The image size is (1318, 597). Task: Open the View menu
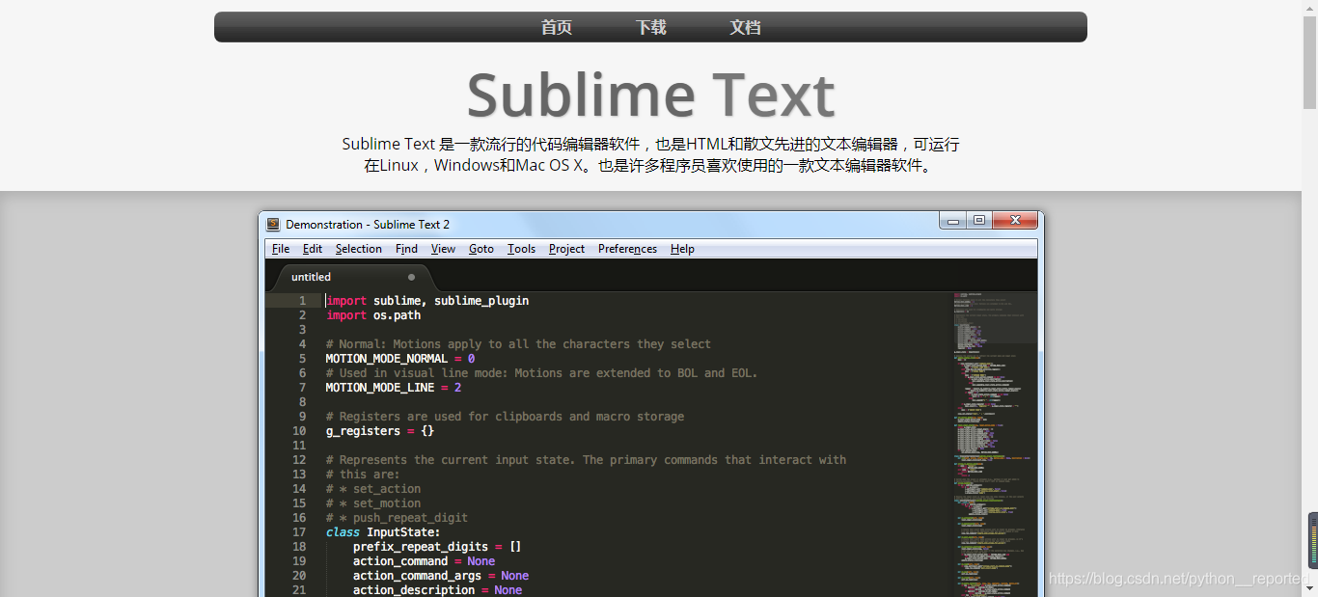tap(443, 249)
